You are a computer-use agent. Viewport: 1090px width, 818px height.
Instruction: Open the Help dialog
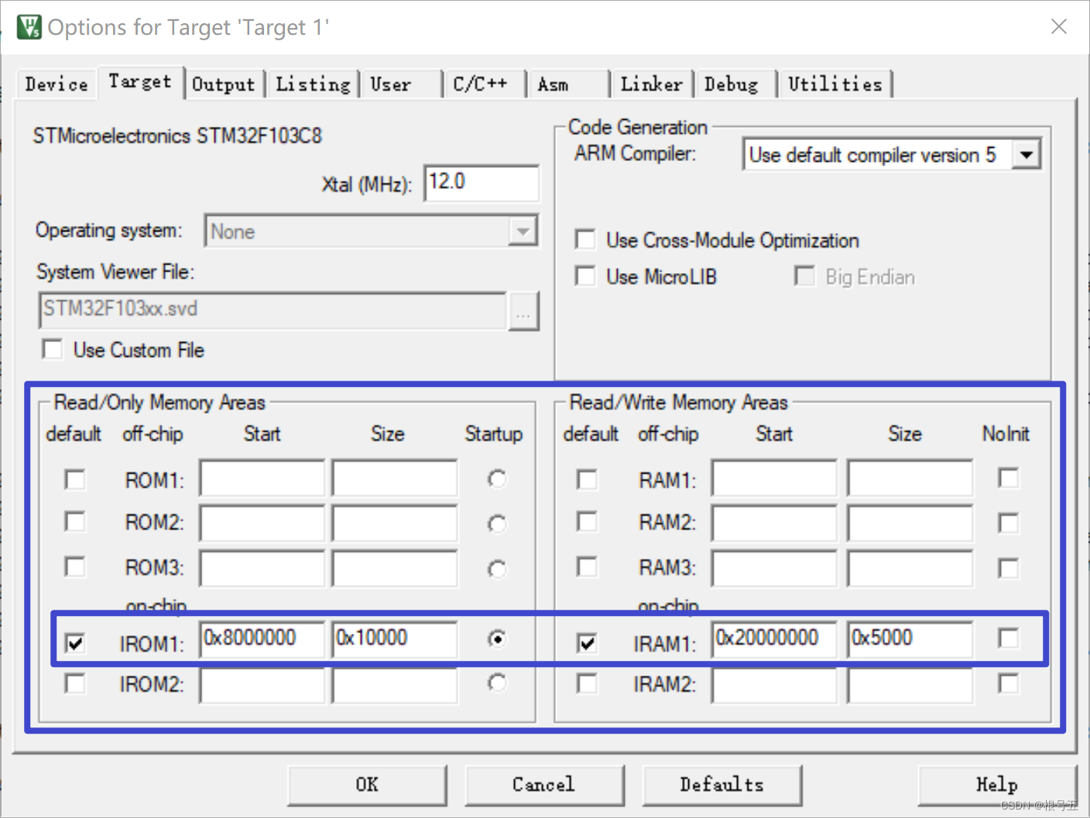click(997, 785)
